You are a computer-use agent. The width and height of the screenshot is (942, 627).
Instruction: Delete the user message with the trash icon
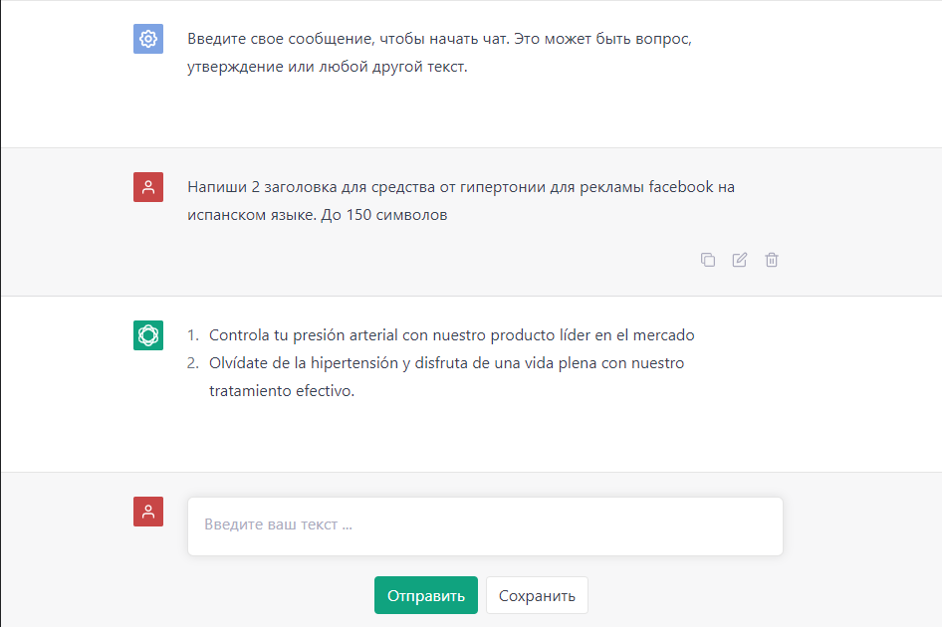point(772,260)
